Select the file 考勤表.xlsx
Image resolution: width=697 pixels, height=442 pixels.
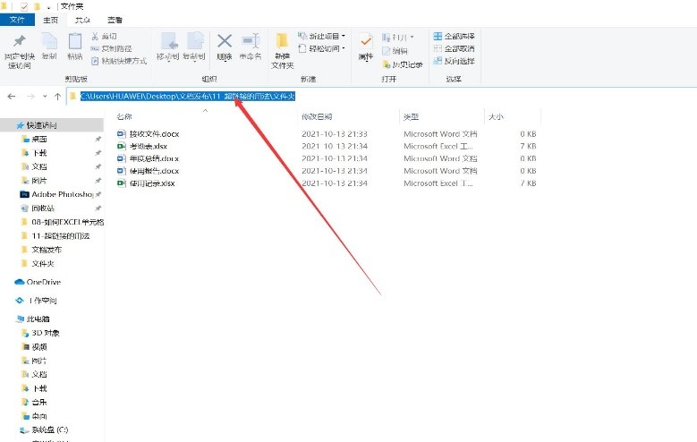pyautogui.click(x=142, y=146)
